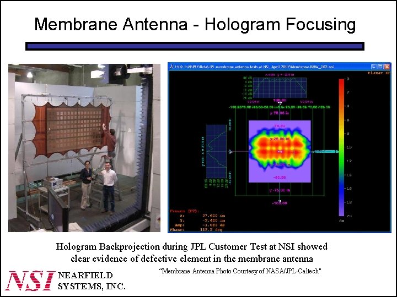The height and width of the screenshot is (297, 397).
Task: Click the 'NEARFIELD SYSTEMS, INC.' text
Action: point(92,281)
